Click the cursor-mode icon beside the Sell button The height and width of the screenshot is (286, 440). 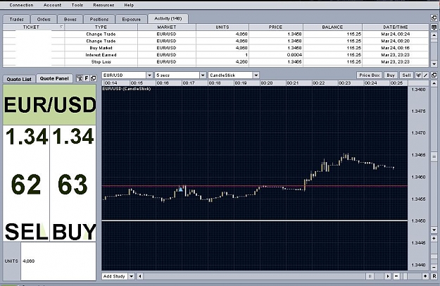point(418,75)
